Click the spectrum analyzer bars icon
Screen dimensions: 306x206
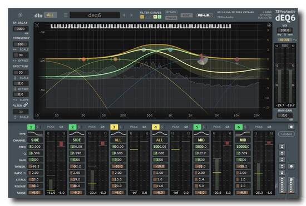coord(38,16)
